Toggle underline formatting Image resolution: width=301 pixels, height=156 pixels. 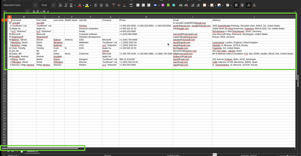point(71,5)
